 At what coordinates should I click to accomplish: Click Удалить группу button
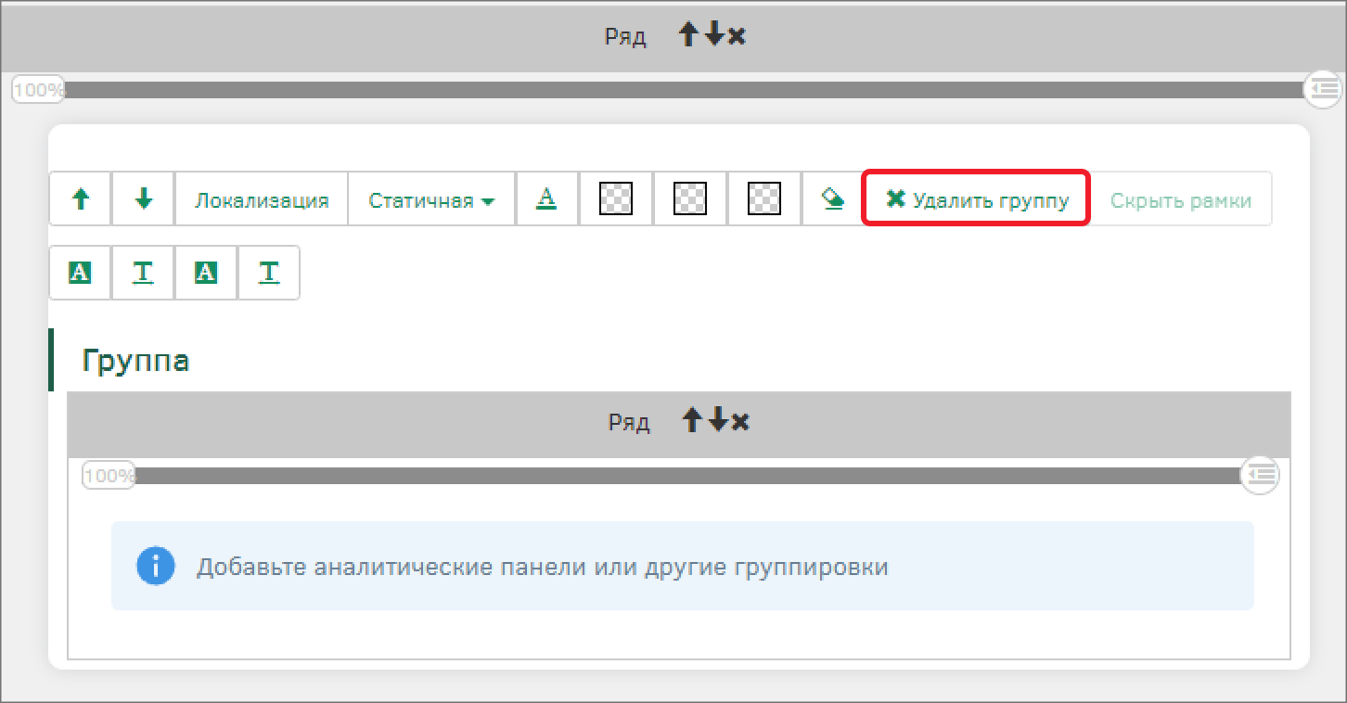[976, 199]
